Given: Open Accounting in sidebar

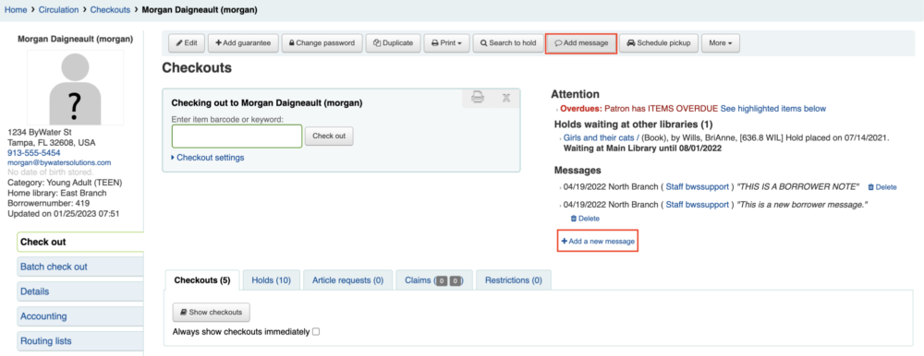Looking at the screenshot, I should (x=80, y=316).
